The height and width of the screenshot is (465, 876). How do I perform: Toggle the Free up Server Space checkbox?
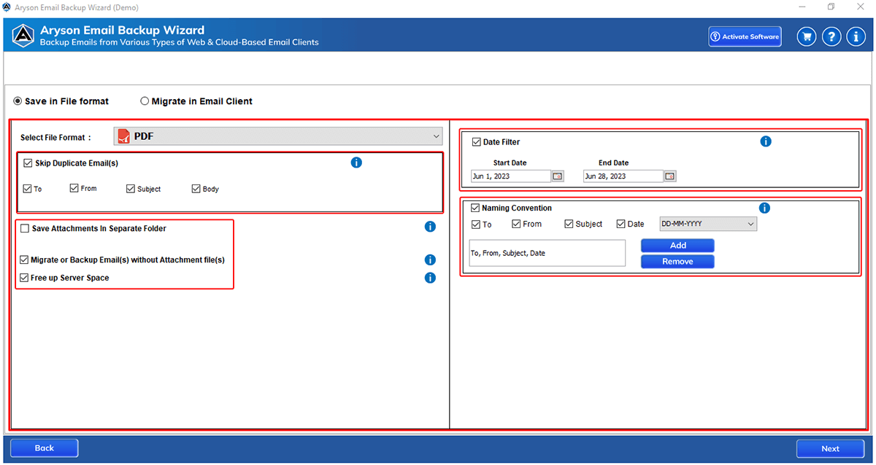(x=25, y=278)
